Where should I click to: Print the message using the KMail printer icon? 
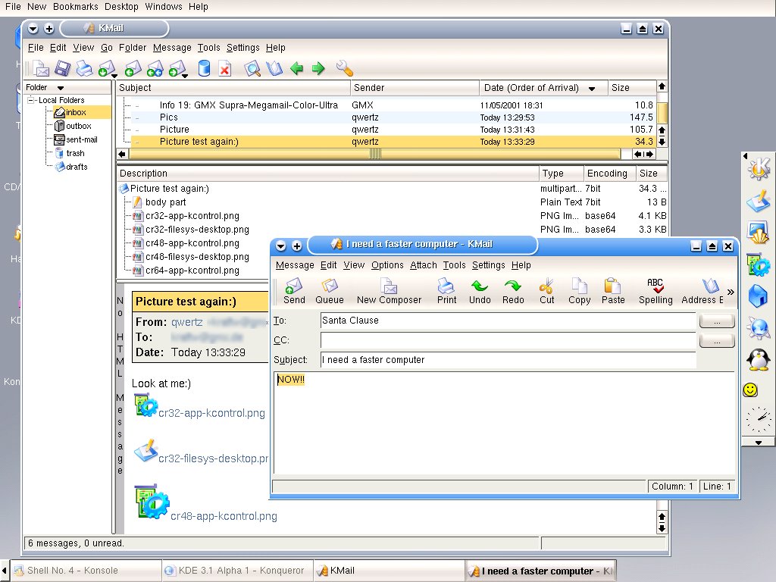pos(84,68)
